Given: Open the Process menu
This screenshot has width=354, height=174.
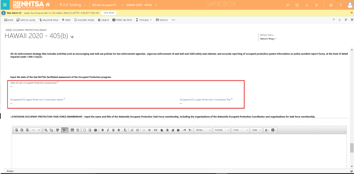Looking at the screenshot, I should pyautogui.click(x=144, y=20).
